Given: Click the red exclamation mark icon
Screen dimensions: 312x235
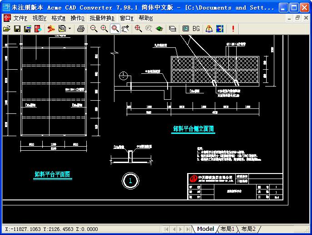Looking at the screenshot, I should point(233,29).
